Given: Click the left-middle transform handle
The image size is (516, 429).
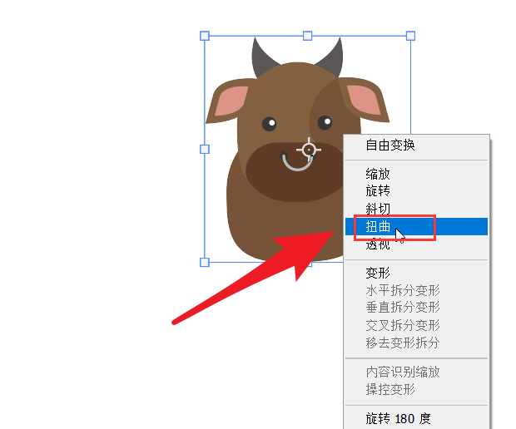Looking at the screenshot, I should [205, 150].
